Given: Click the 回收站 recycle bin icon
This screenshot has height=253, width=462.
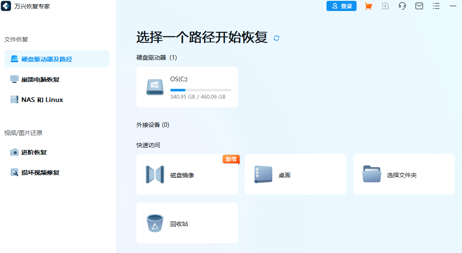Looking at the screenshot, I should tap(155, 223).
